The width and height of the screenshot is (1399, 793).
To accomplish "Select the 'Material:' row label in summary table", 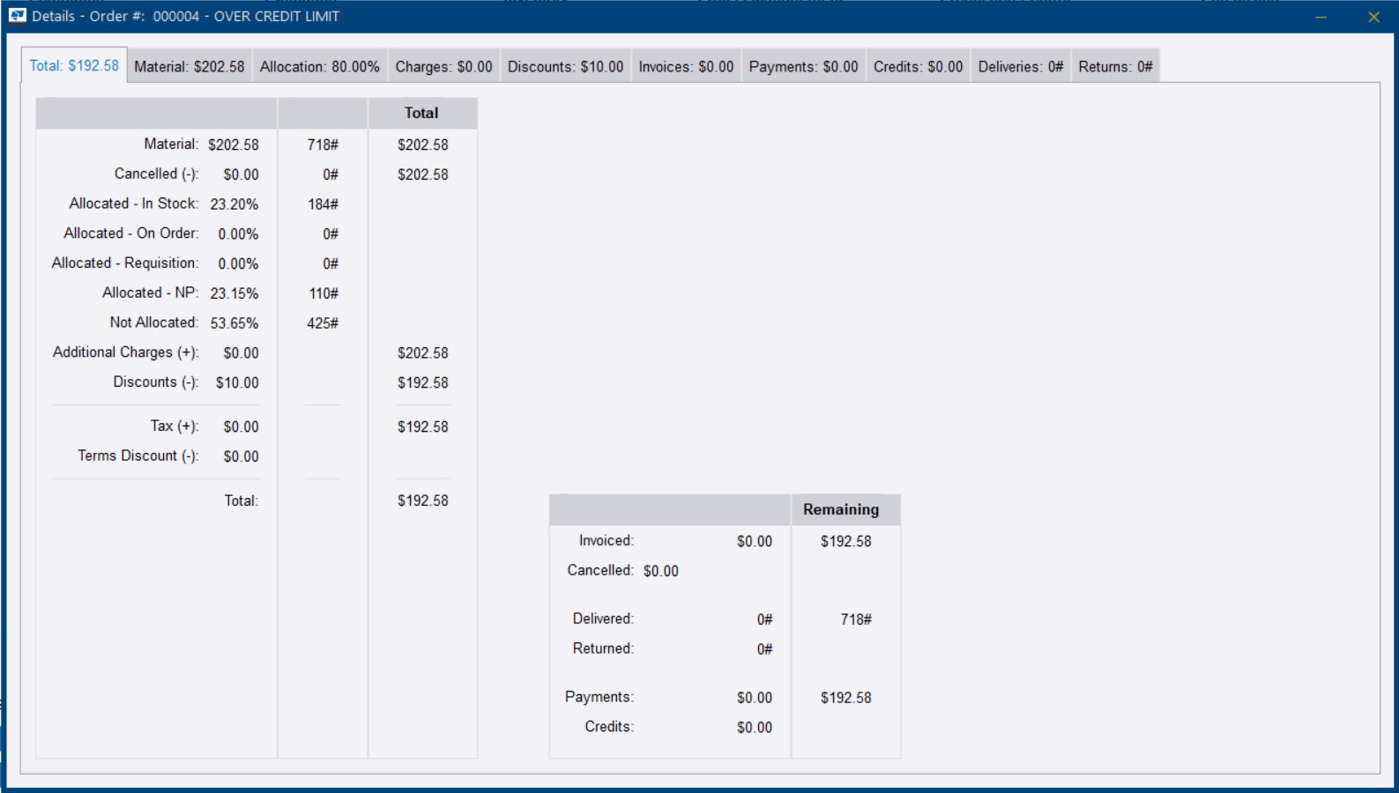I will pos(171,144).
